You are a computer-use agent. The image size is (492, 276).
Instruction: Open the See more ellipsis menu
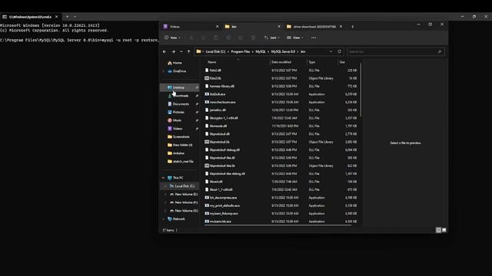314,38
